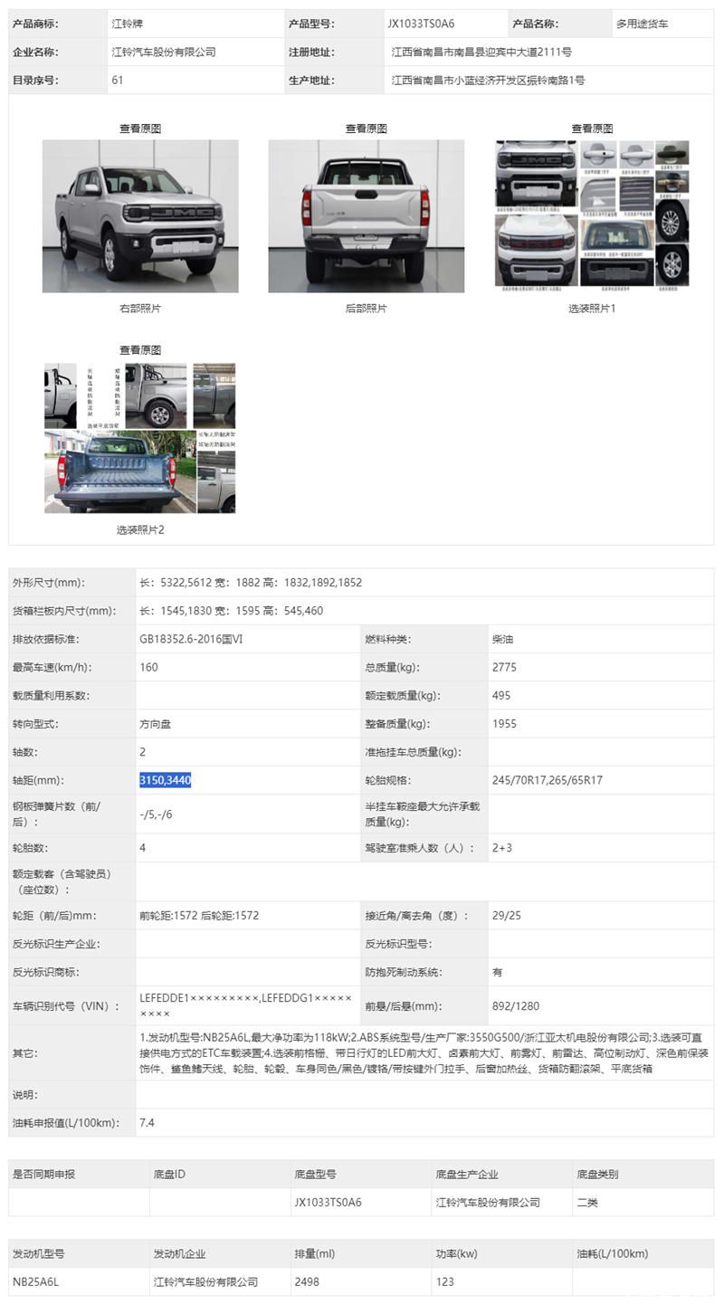Click curb weight value 1955

[x=504, y=723]
